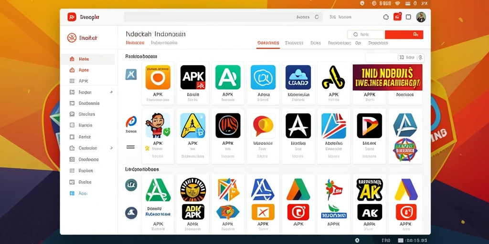489x244 pixels.
Task: Click the small search icon in the filter field
Action: tap(420, 57)
